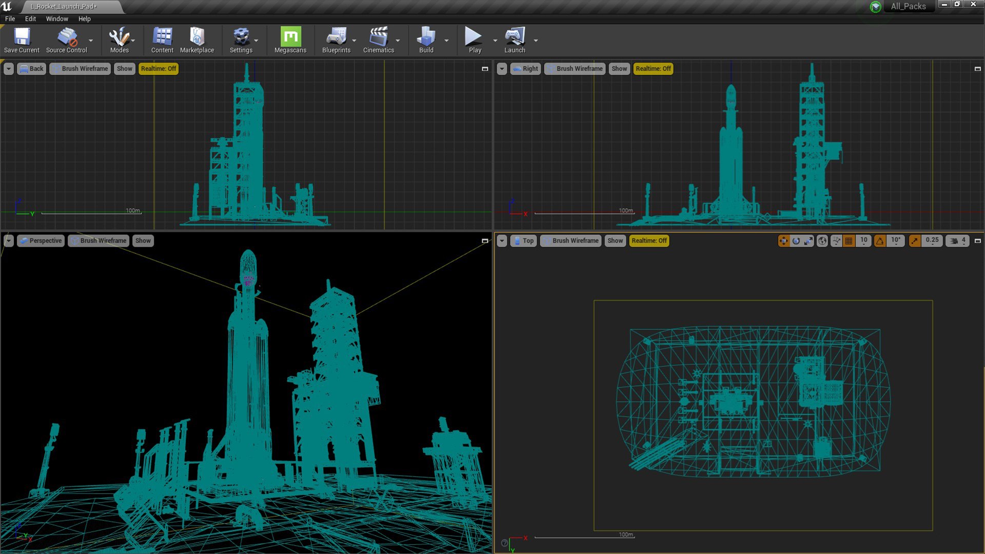Image resolution: width=985 pixels, height=554 pixels.
Task: Open Perspective viewport options arrow
Action: pos(9,241)
